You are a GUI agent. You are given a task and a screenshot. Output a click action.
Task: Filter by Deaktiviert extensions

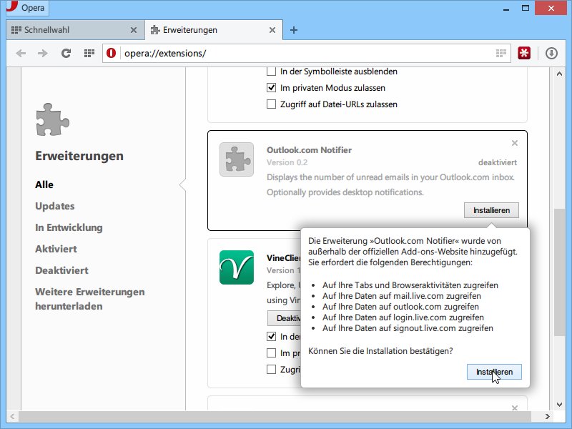click(x=61, y=271)
